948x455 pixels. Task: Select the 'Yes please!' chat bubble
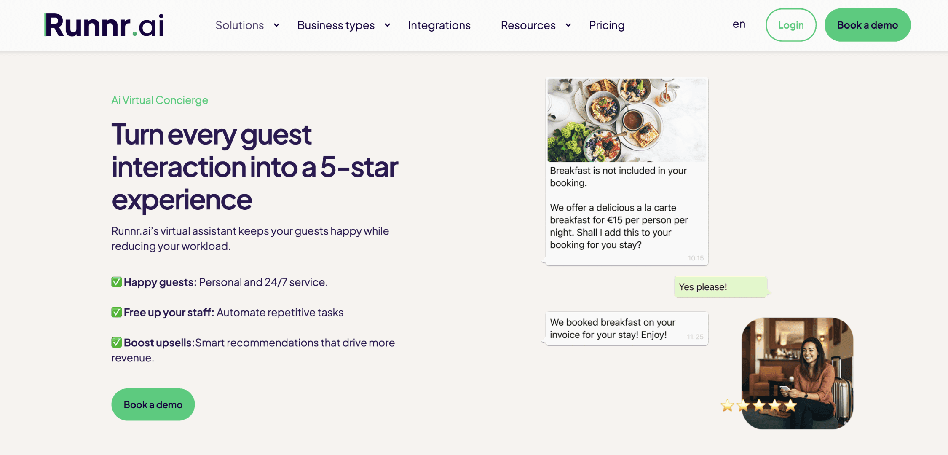point(720,287)
